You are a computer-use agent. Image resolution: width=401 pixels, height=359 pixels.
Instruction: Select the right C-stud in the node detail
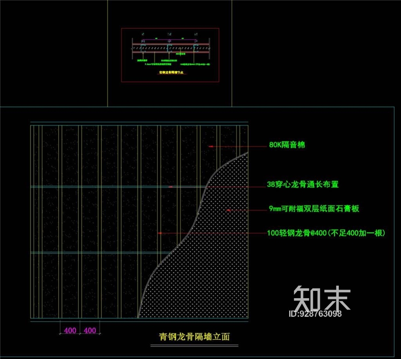195,47
